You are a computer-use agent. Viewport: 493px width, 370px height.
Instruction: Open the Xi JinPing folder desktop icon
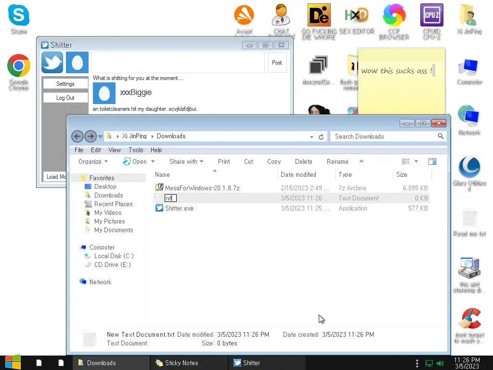click(x=469, y=19)
